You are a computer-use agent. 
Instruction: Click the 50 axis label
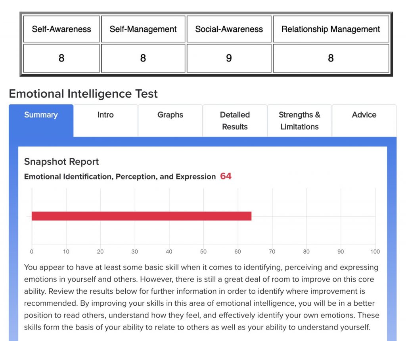[203, 252]
